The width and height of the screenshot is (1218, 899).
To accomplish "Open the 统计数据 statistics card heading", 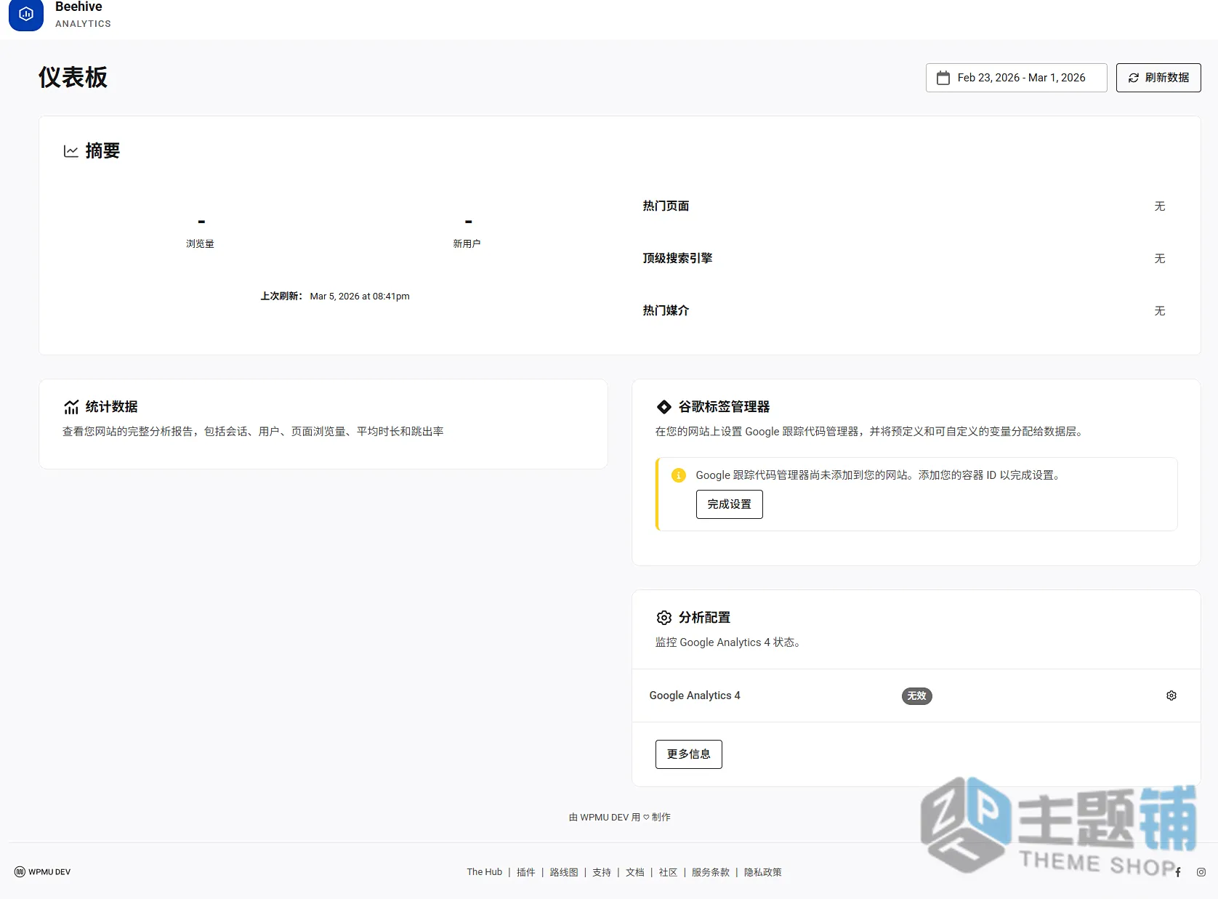I will point(111,407).
